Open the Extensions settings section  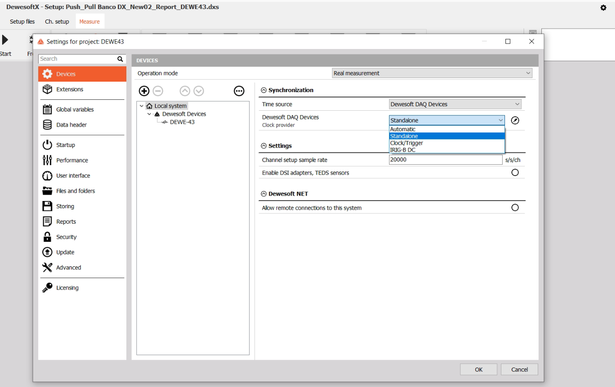70,89
